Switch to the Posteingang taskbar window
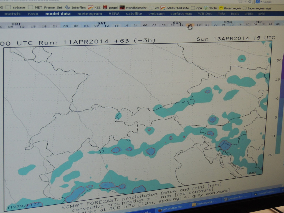 (204, 204)
